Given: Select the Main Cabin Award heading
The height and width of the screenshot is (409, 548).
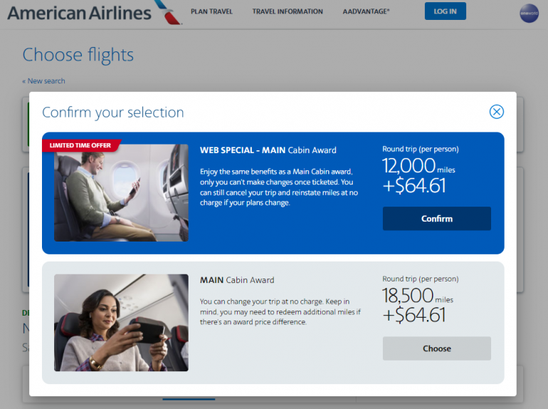Looking at the screenshot, I should pos(237,280).
